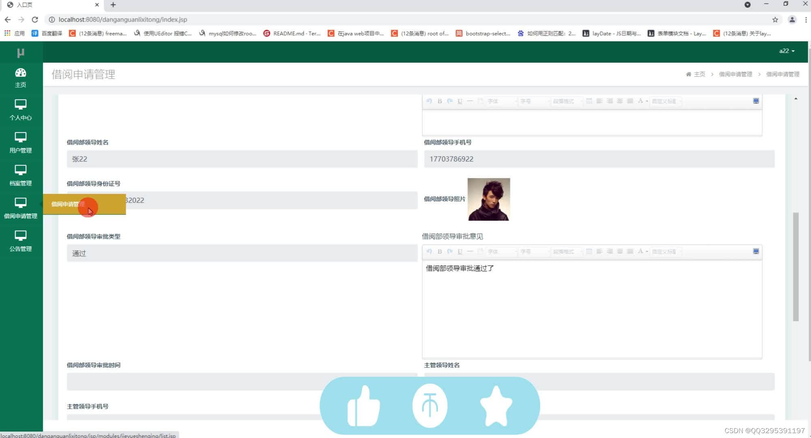Click font color A in 审批意见 editor toolbar

640,251
